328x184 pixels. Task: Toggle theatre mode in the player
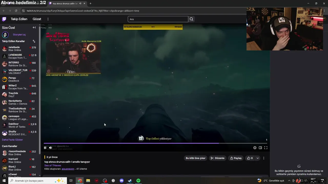click(260, 148)
